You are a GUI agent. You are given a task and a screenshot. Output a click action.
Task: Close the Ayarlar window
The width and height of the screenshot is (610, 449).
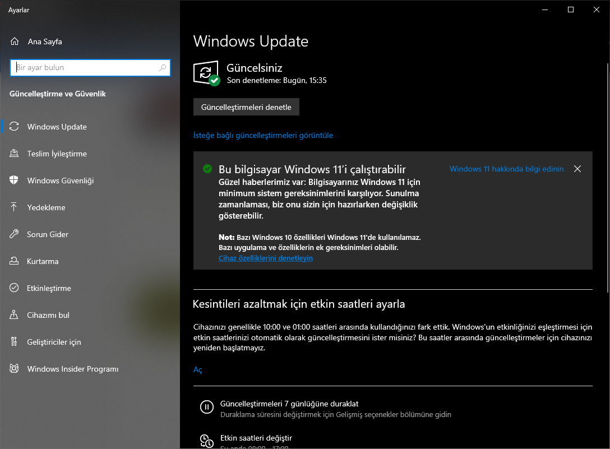[597, 10]
